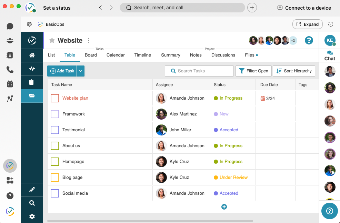Switch to the Board tab
Viewport: 340px width, 223px height.
tap(90, 55)
